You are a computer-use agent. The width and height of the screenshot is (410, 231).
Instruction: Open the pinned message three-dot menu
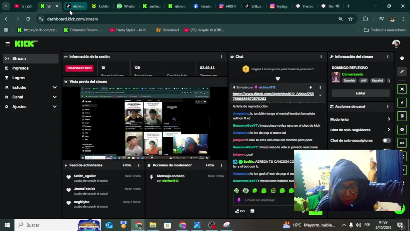(320, 87)
